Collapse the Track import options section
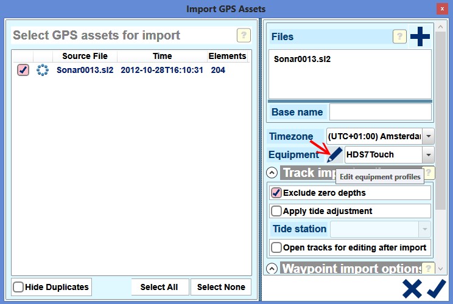The width and height of the screenshot is (453, 304). 273,173
